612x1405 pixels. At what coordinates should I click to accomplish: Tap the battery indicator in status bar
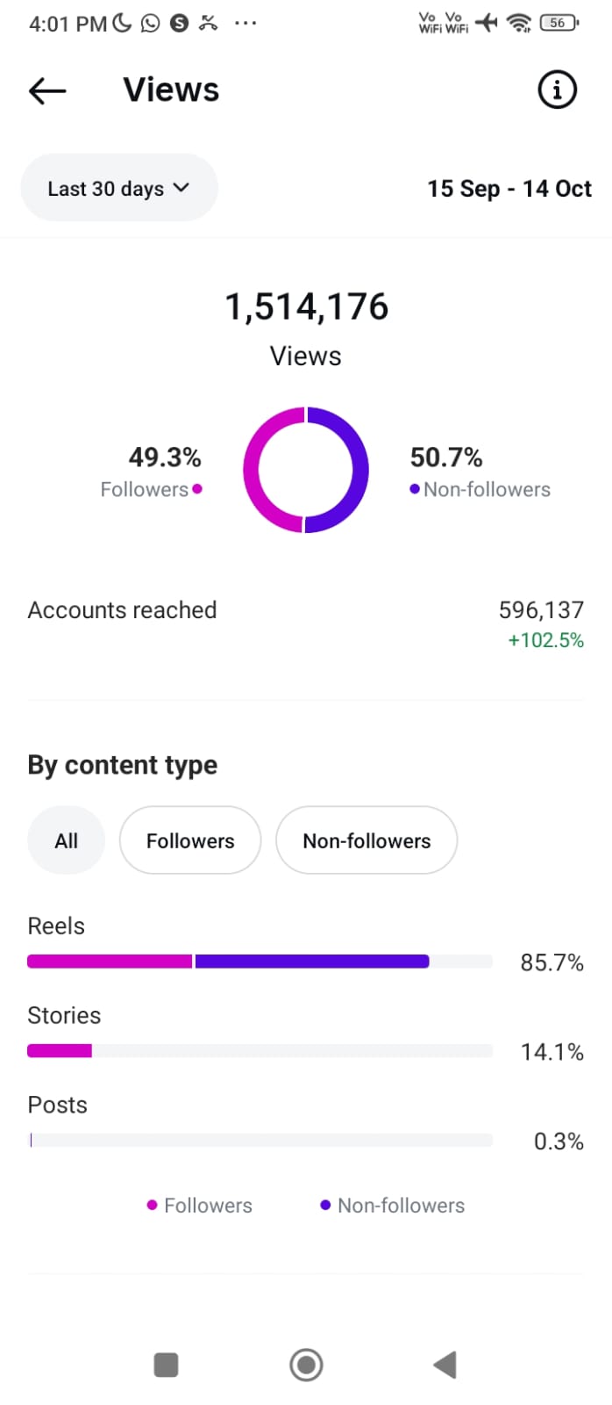click(x=559, y=23)
